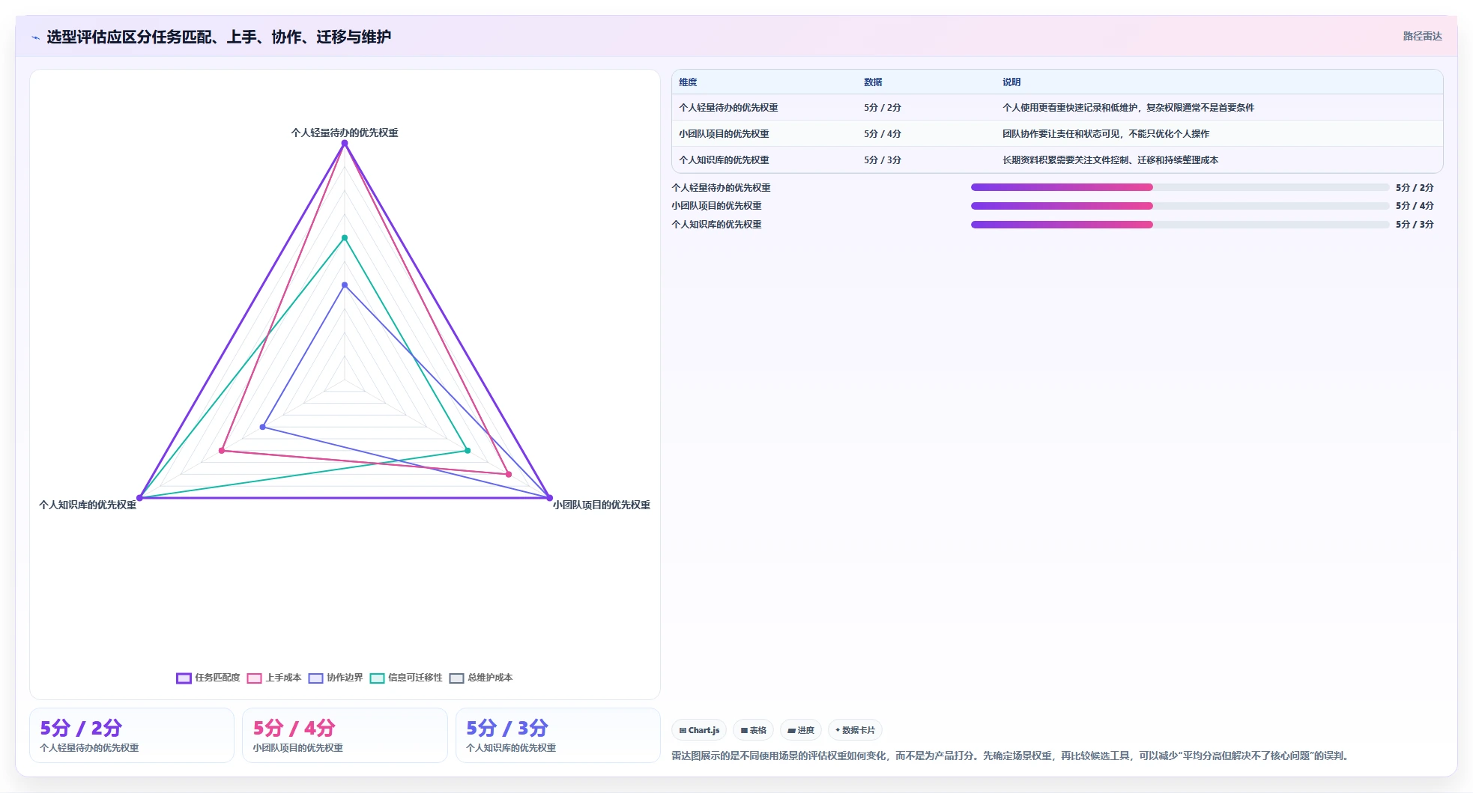Click the page title 选型评估应区分任务匹配
The width and height of the screenshot is (1473, 793).
tap(219, 37)
